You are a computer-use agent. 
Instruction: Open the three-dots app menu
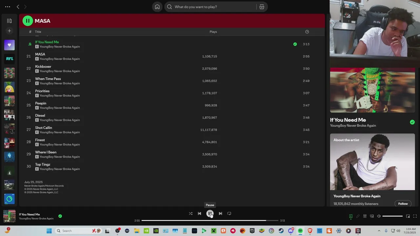click(x=8, y=7)
